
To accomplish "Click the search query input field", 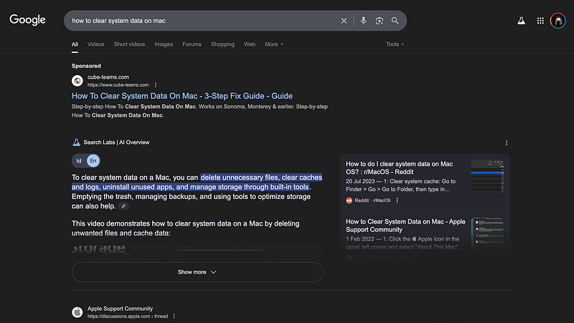I will click(x=201, y=21).
